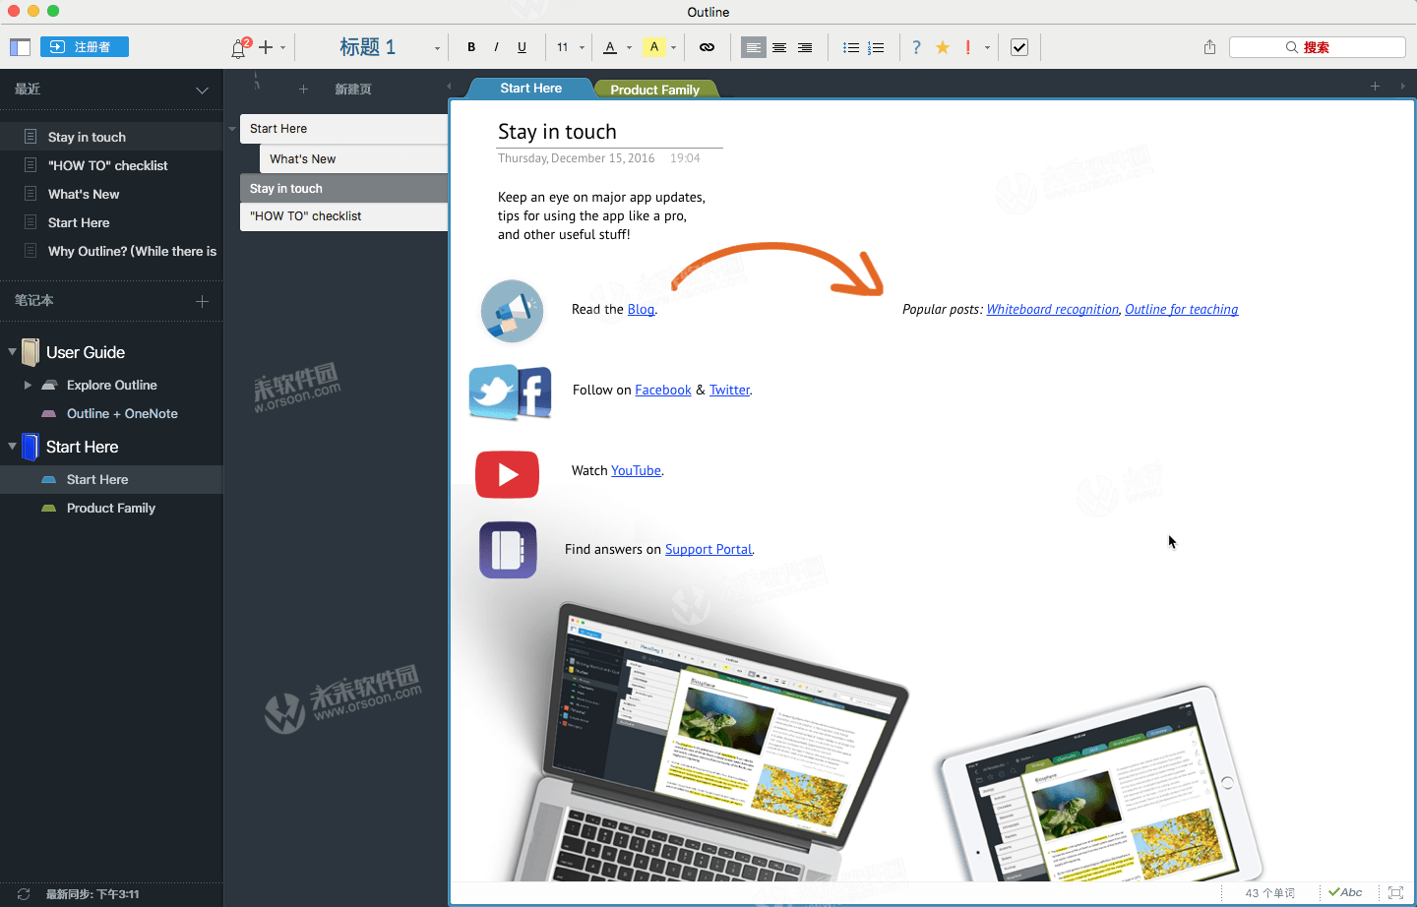Click the search field

[x=1317, y=47]
